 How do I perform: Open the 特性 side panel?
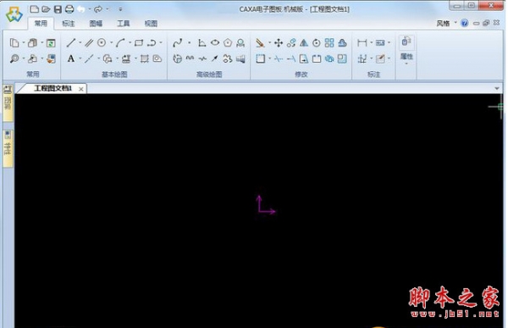(x=8, y=149)
